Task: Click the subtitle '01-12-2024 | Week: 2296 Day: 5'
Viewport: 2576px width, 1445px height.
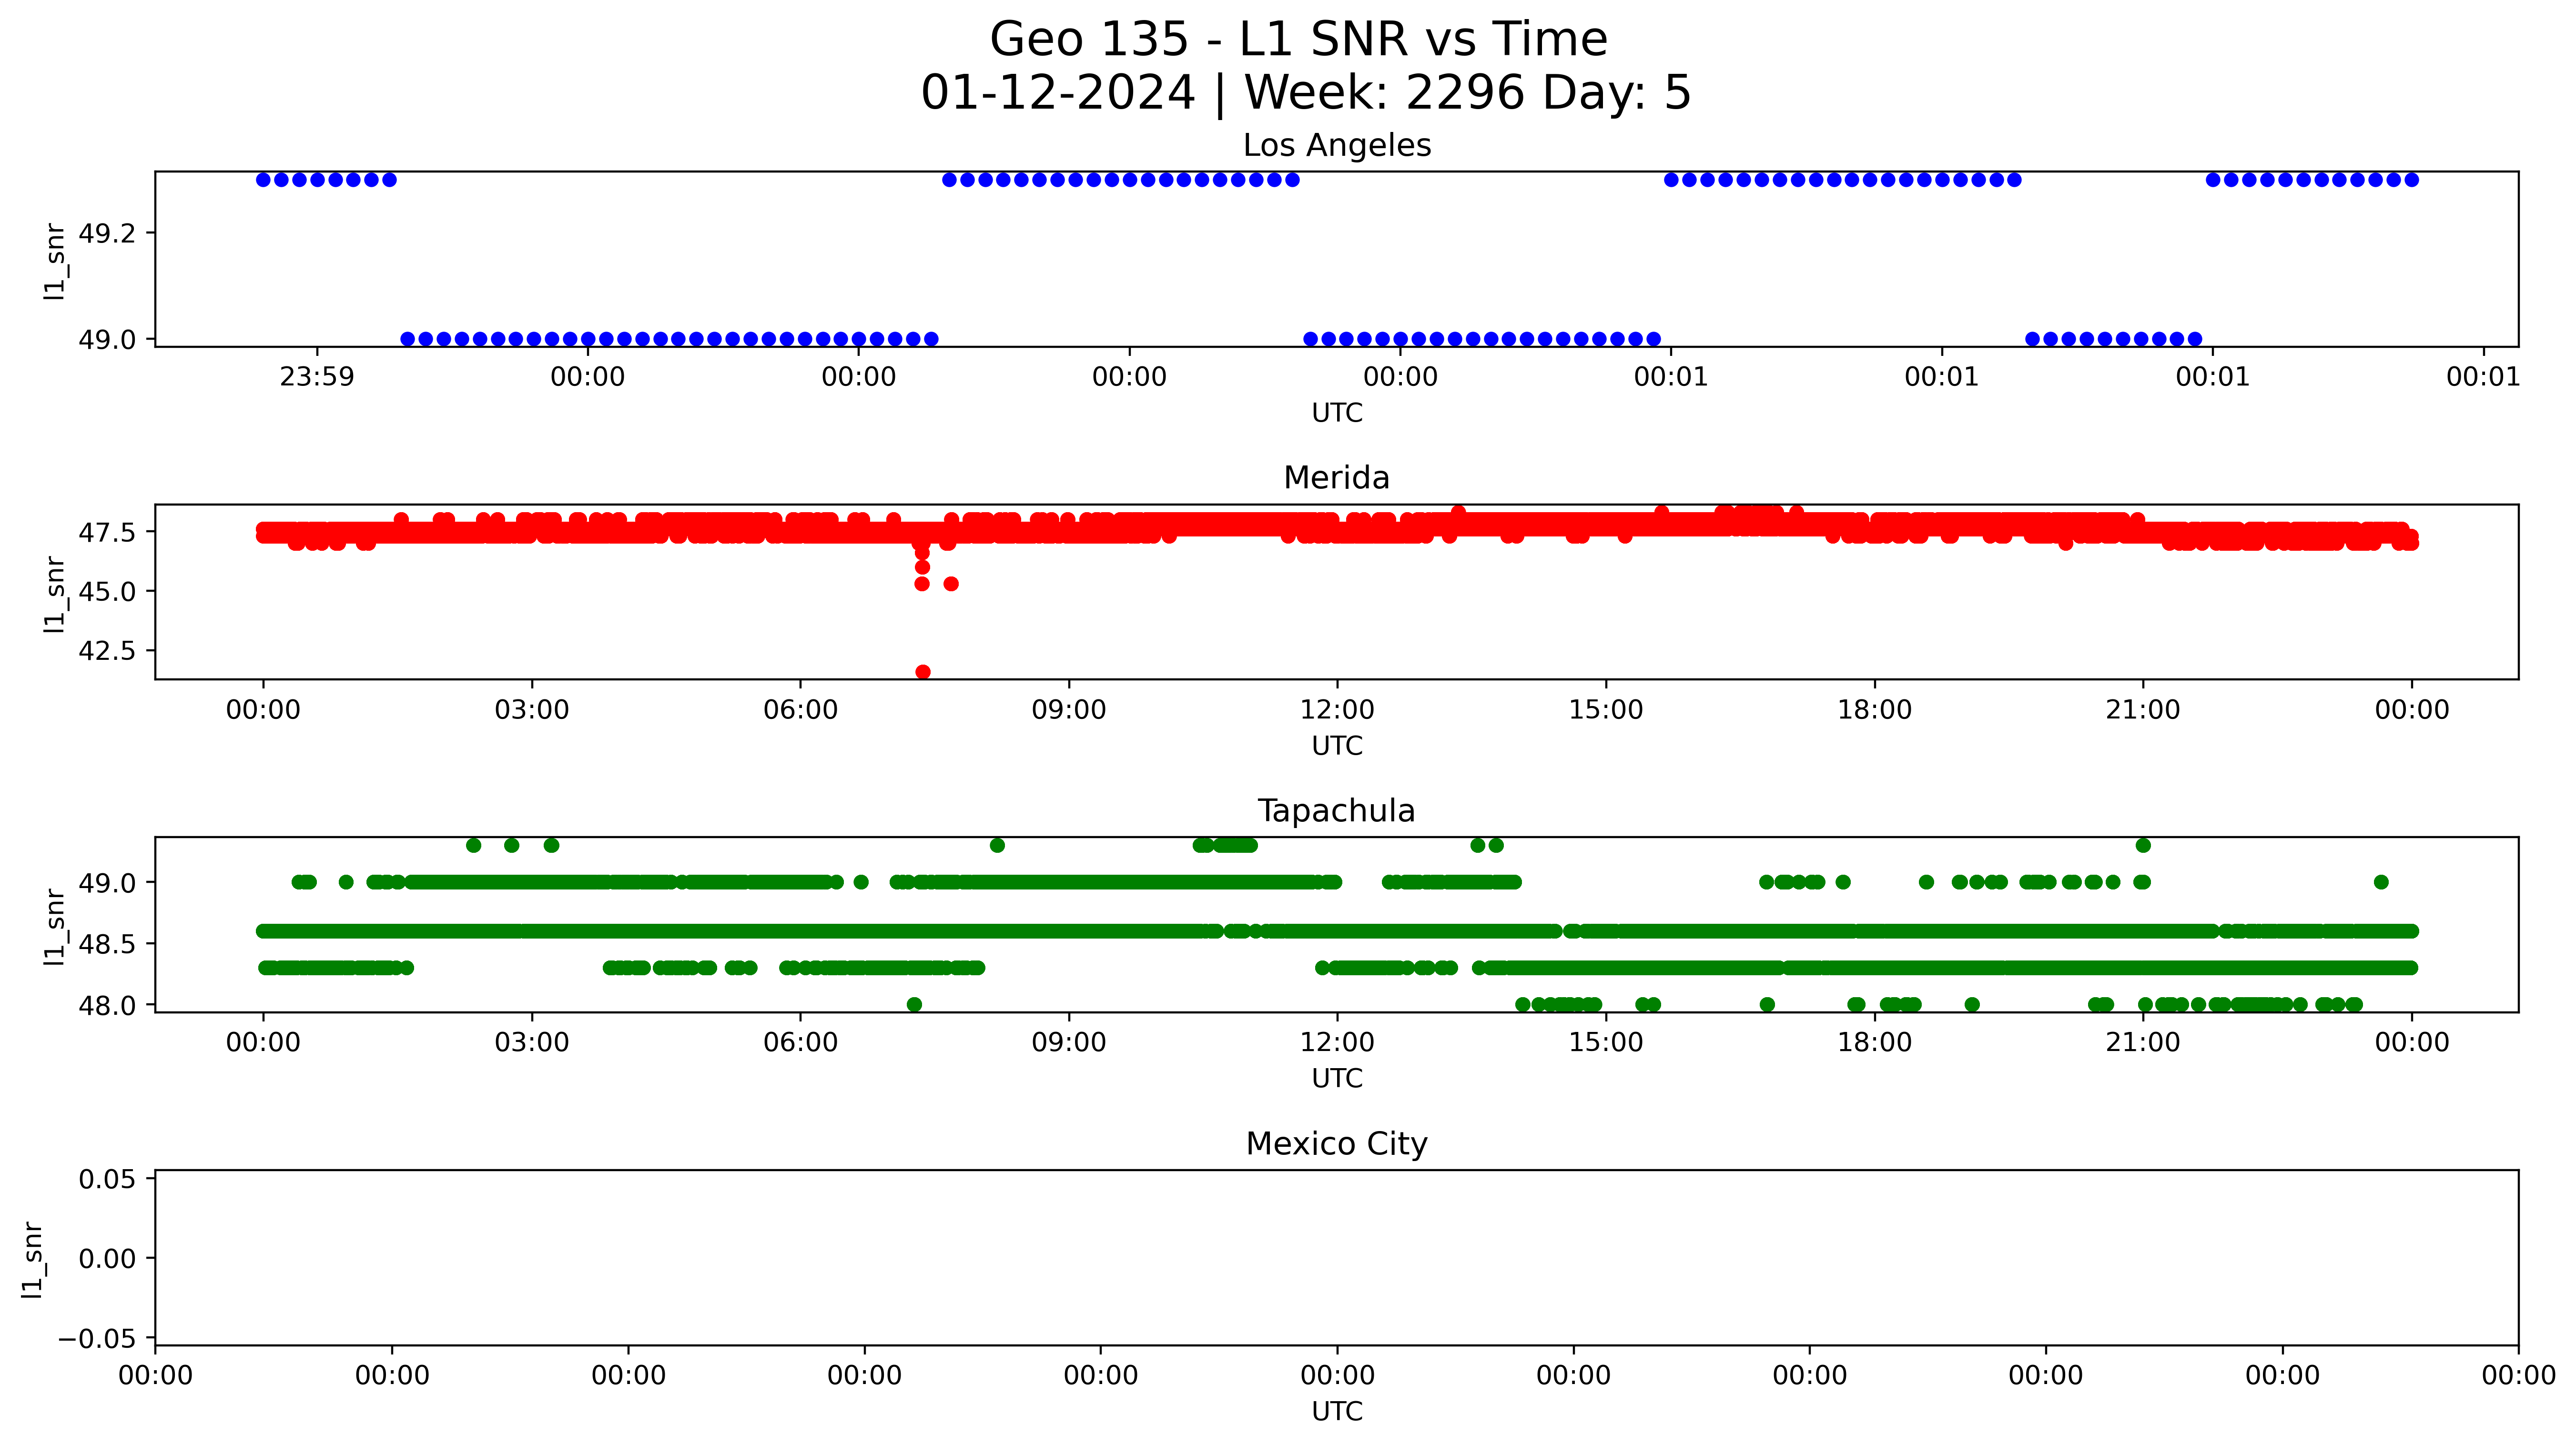Action: [x=1305, y=93]
